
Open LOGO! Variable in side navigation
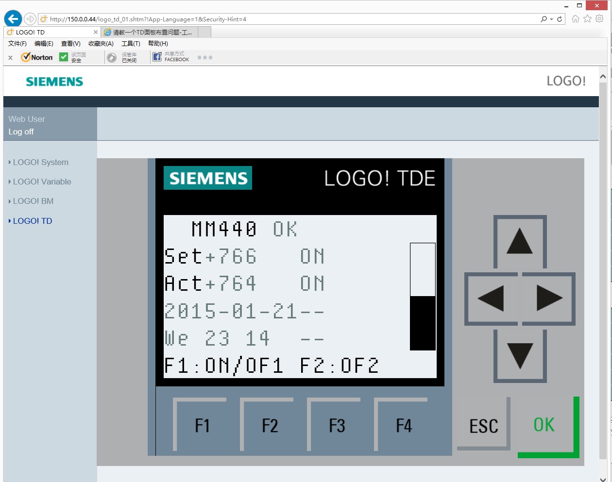(42, 182)
